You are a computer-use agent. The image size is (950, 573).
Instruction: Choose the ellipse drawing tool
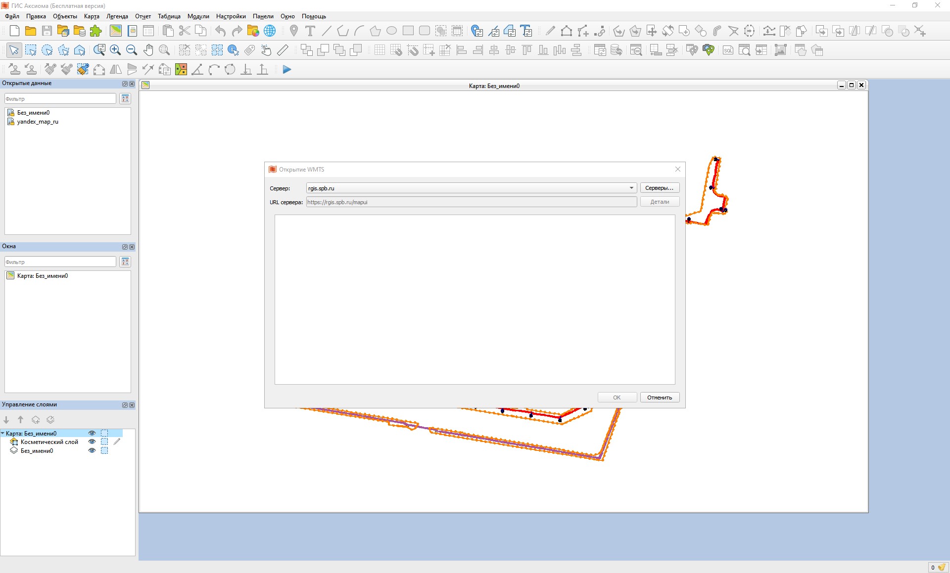(391, 31)
